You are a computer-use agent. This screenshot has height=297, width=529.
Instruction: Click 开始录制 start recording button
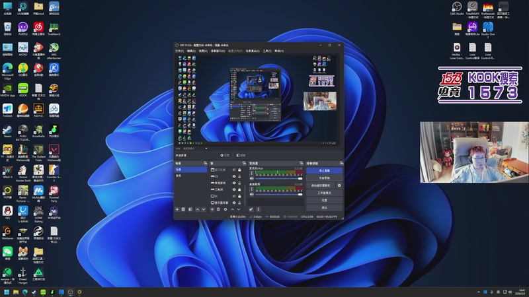click(x=325, y=178)
